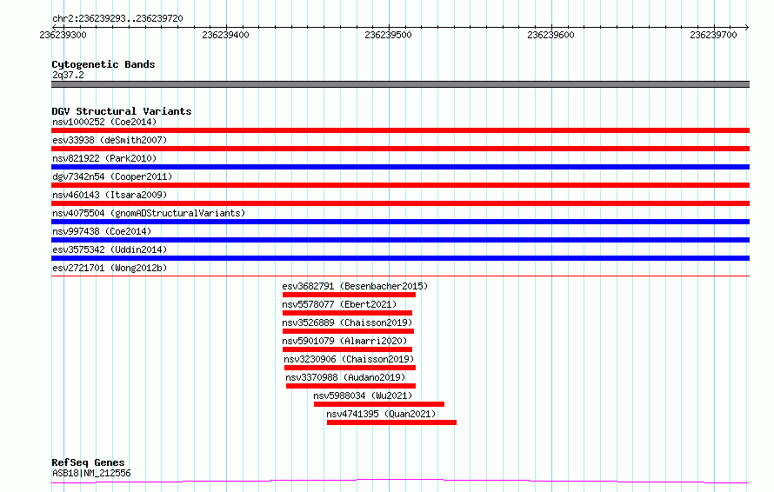Image resolution: width=774 pixels, height=492 pixels.
Task: Open the nsv821922 (Park2010) variant label
Action: point(104,158)
